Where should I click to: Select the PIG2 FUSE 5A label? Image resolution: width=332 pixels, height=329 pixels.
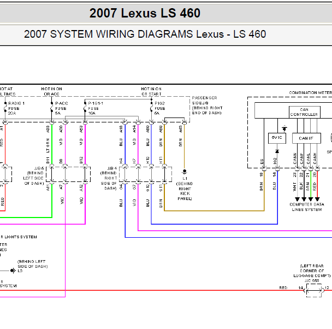tap(160, 108)
